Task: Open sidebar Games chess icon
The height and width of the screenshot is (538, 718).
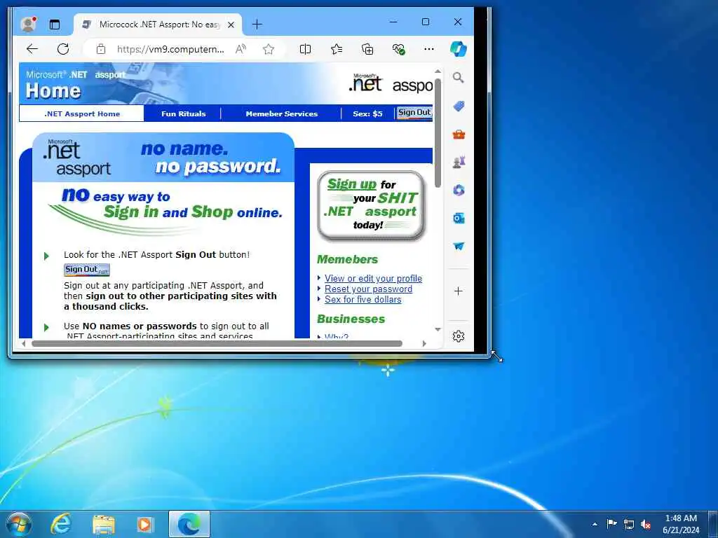Action: pos(459,163)
